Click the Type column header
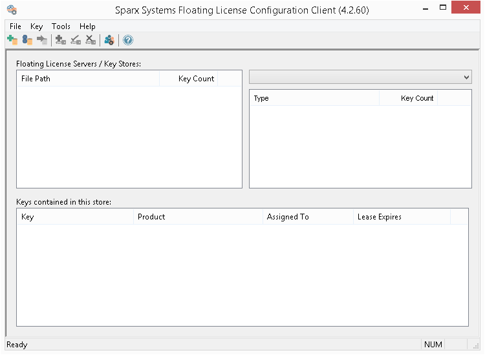Viewport: 485px width, 355px height. [314, 98]
